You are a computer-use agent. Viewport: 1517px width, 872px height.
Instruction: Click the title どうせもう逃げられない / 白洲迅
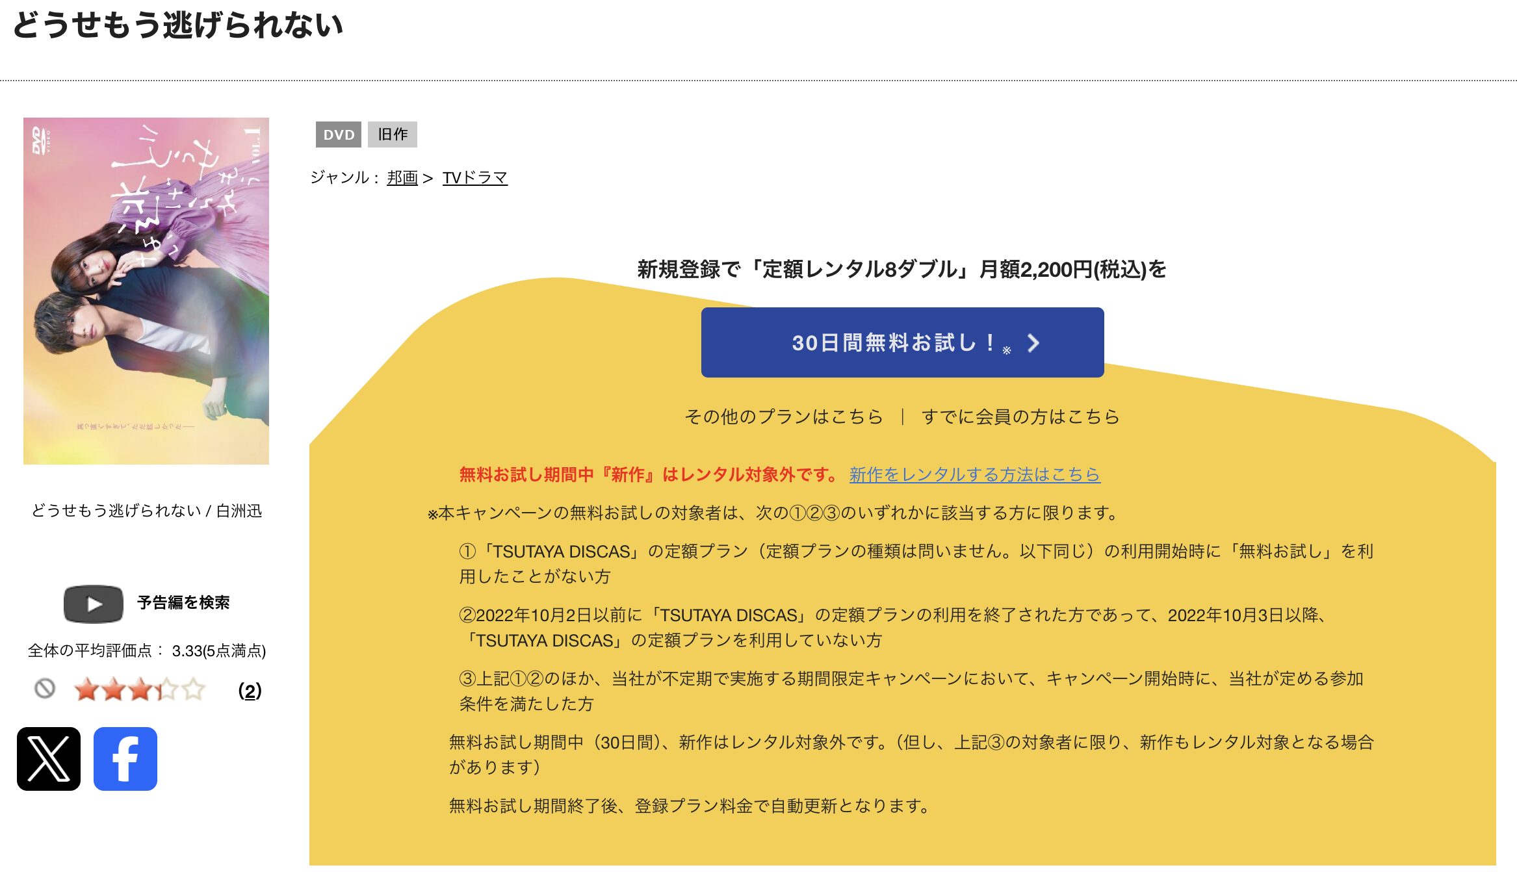[x=147, y=511]
